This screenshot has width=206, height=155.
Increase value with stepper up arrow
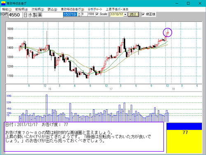point(79,13)
